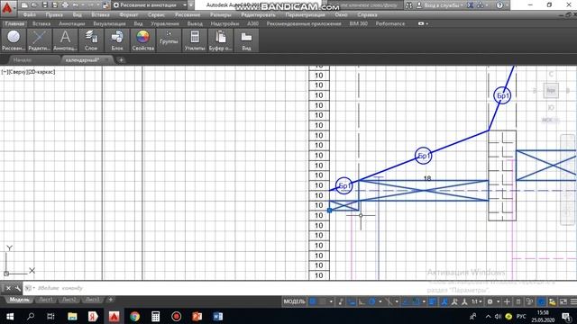Switch to the Визуализация ribbon tab

(x=109, y=23)
